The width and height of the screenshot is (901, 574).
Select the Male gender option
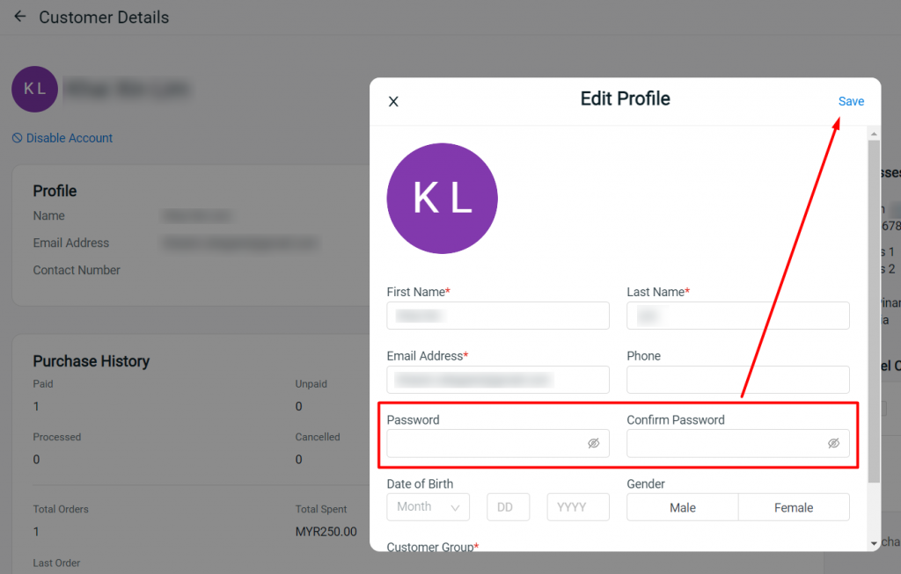(x=683, y=507)
